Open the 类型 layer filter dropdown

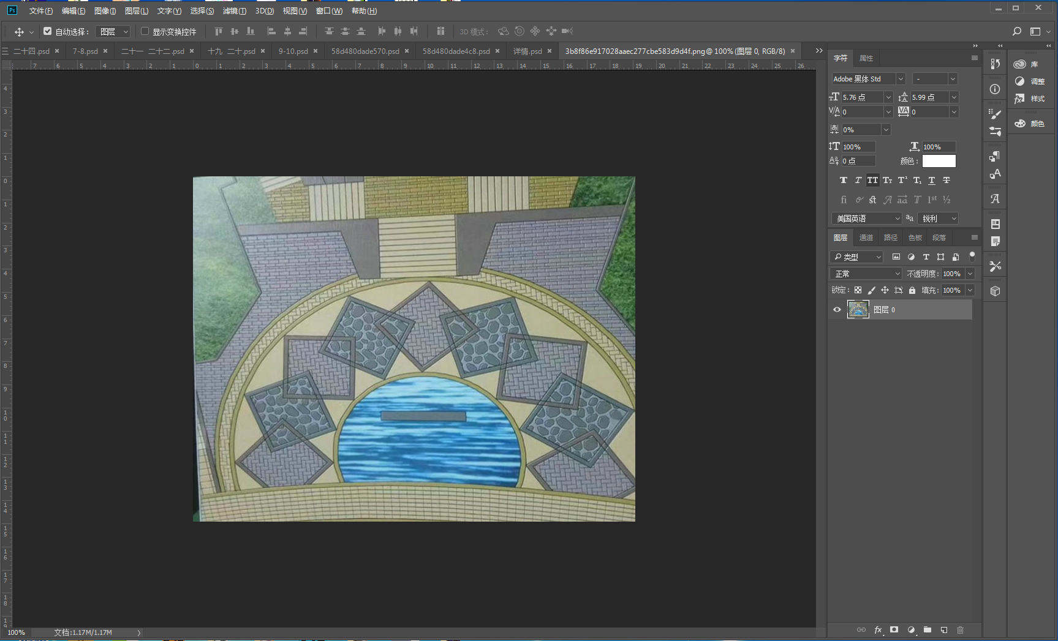[856, 257]
